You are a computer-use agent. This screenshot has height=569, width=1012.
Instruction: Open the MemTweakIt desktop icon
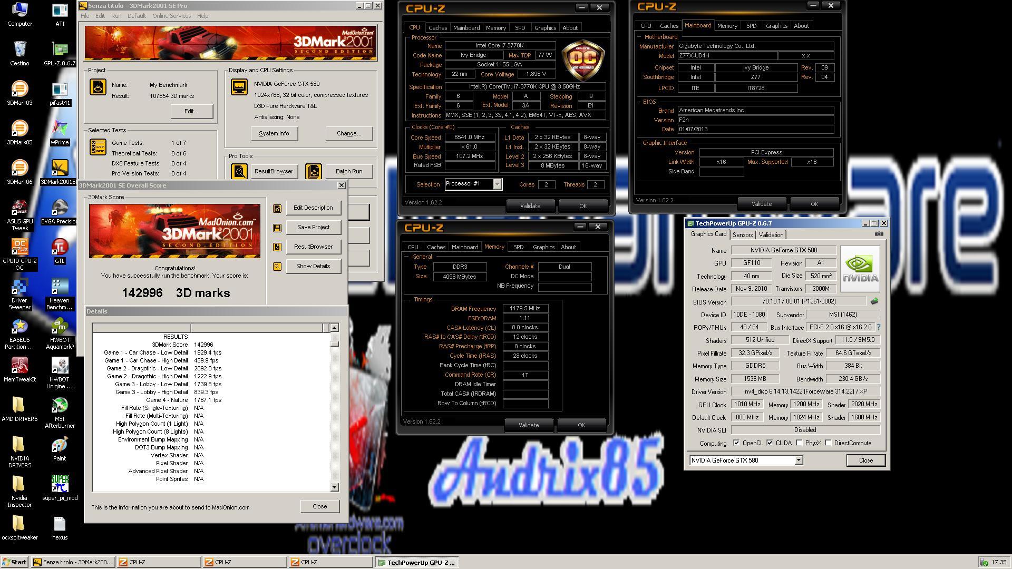(x=20, y=370)
